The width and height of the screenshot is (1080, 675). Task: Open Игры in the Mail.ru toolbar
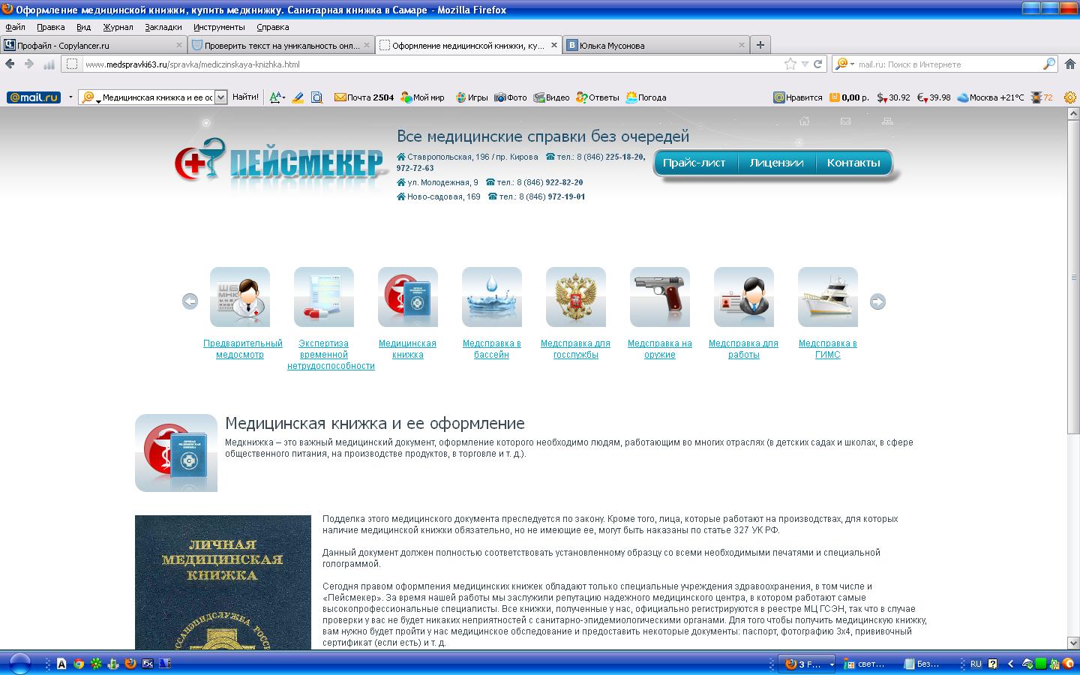click(471, 97)
